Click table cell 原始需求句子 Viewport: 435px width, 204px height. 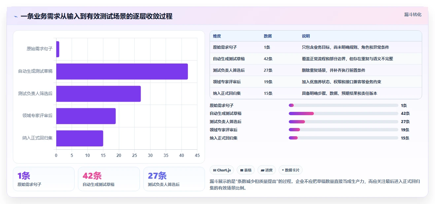point(225,47)
